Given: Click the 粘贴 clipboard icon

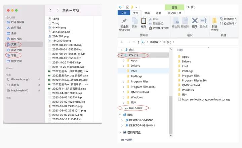Looking at the screenshot, I should [144, 21].
